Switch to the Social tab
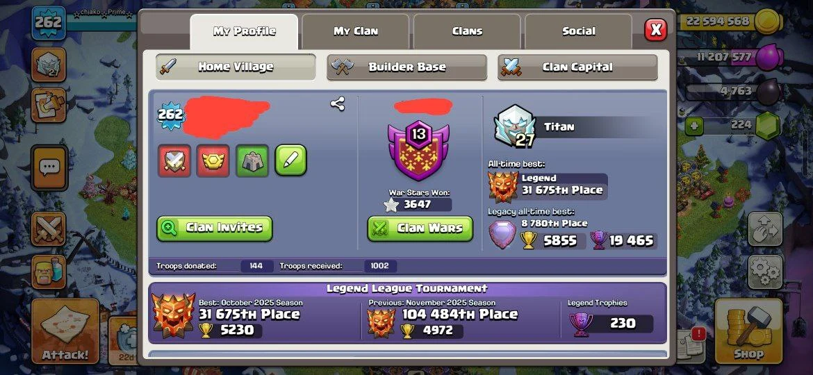 [579, 31]
